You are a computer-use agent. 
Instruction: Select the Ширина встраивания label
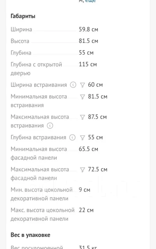click(x=39, y=85)
